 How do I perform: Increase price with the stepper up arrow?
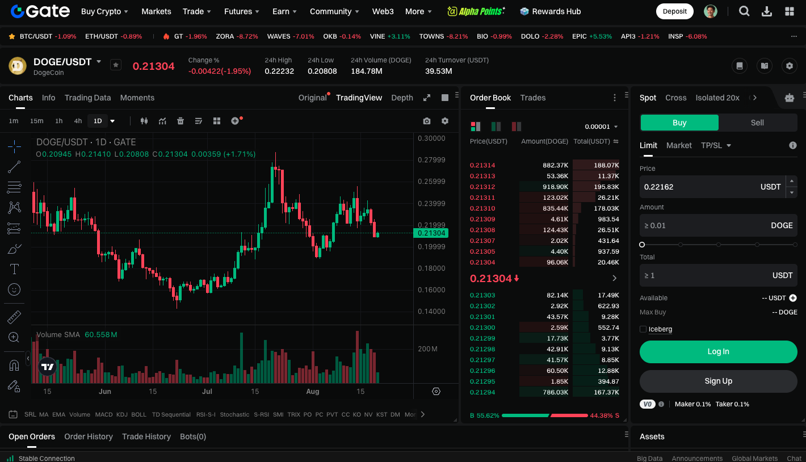coord(792,181)
